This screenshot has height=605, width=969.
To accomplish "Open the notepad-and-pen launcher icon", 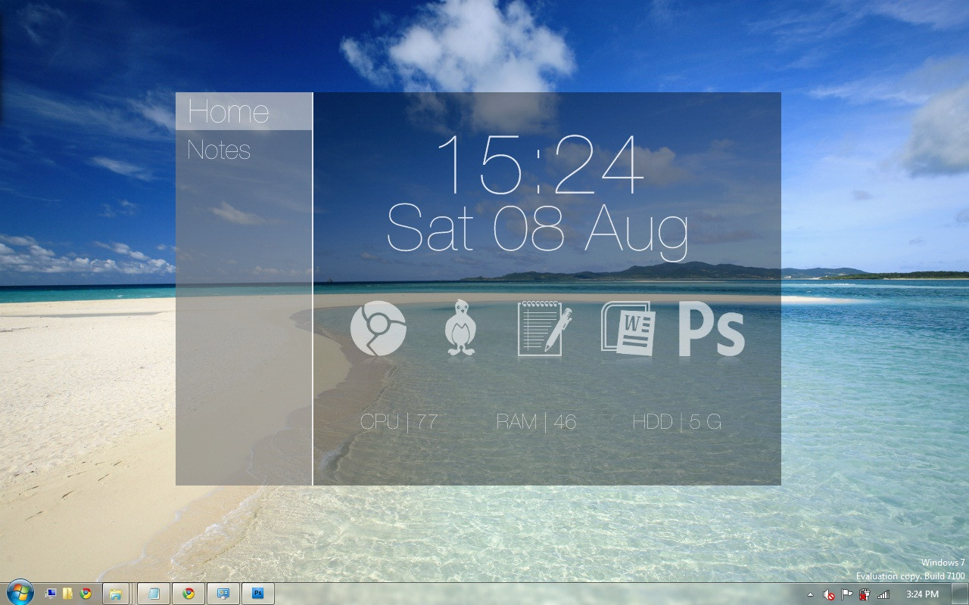I will [x=544, y=327].
